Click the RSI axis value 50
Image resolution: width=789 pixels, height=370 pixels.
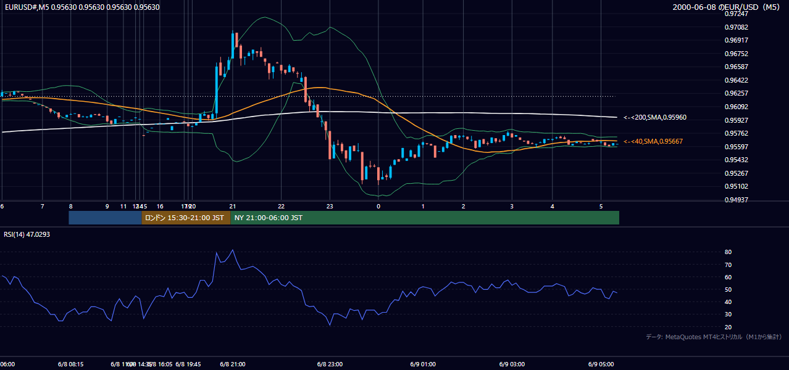click(728, 289)
